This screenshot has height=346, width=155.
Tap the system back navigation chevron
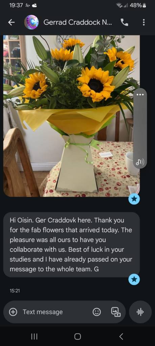[121, 336]
